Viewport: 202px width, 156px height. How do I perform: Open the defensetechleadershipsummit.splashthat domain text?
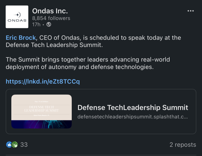click(132, 117)
